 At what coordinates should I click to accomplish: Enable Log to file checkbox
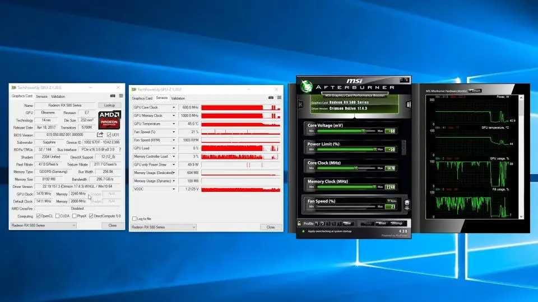point(134,219)
